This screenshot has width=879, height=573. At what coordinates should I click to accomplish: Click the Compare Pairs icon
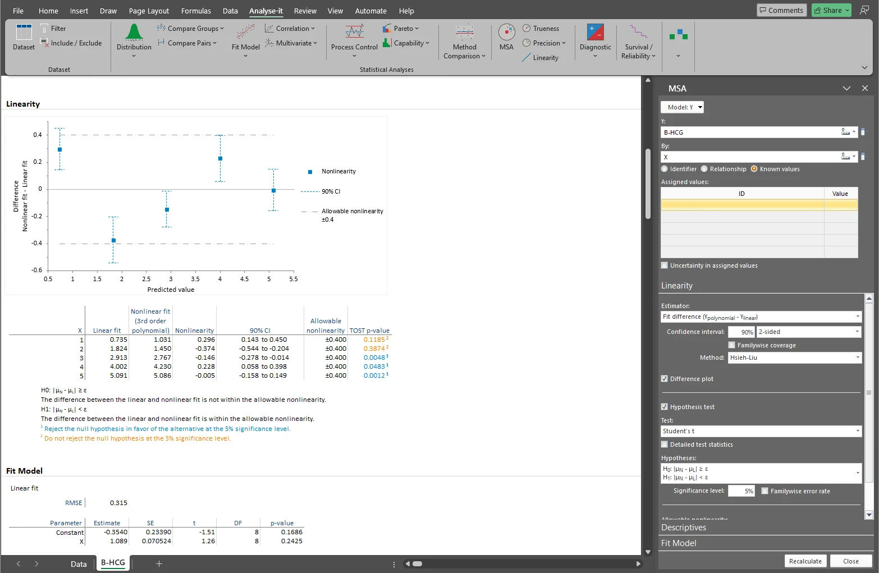pos(161,43)
